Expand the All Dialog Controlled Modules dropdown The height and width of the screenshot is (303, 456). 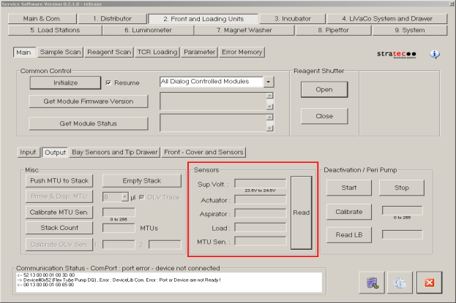pos(269,83)
